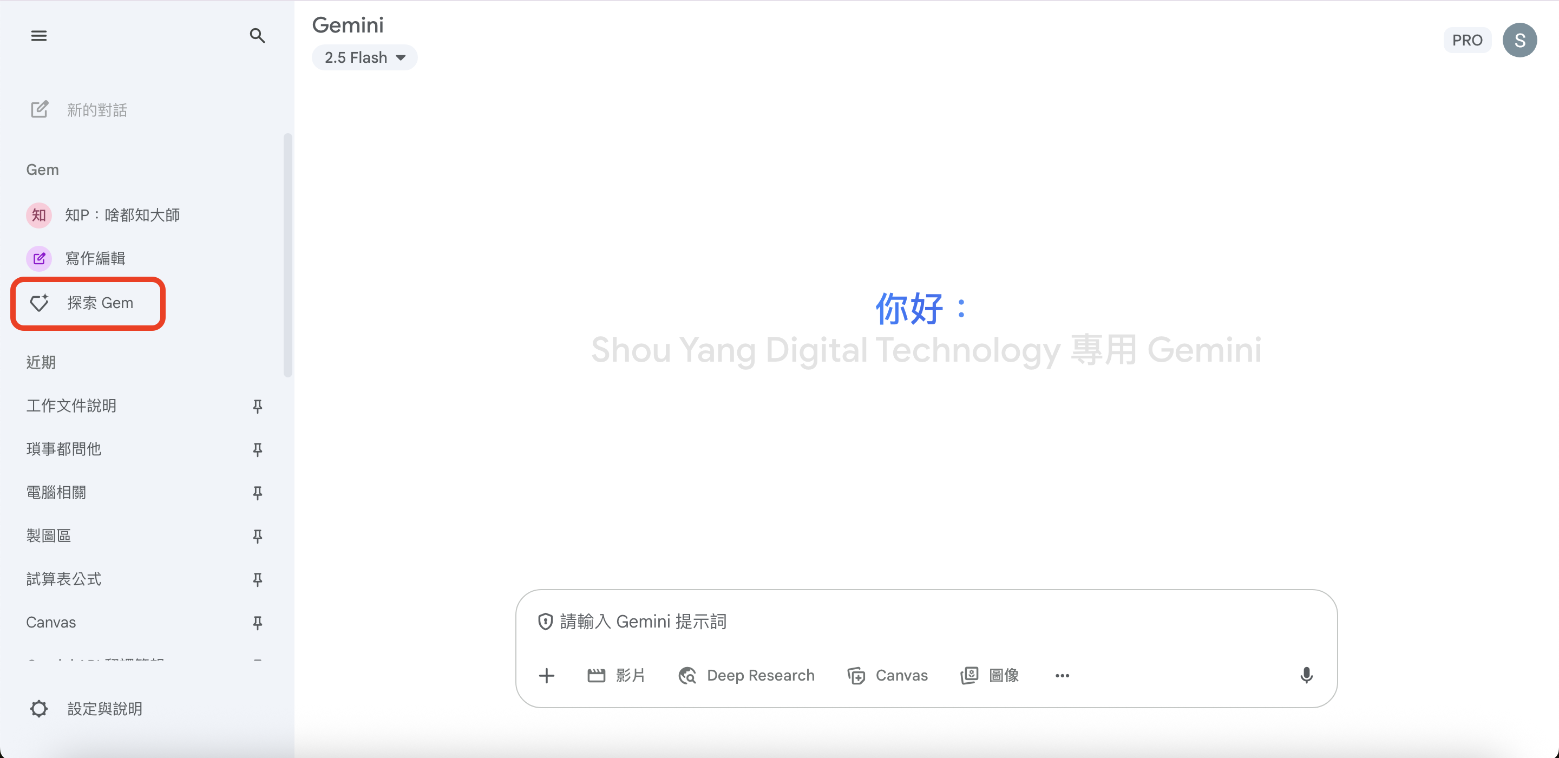Open the plus add-files icon
This screenshot has height=758, width=1559.
pyautogui.click(x=547, y=675)
